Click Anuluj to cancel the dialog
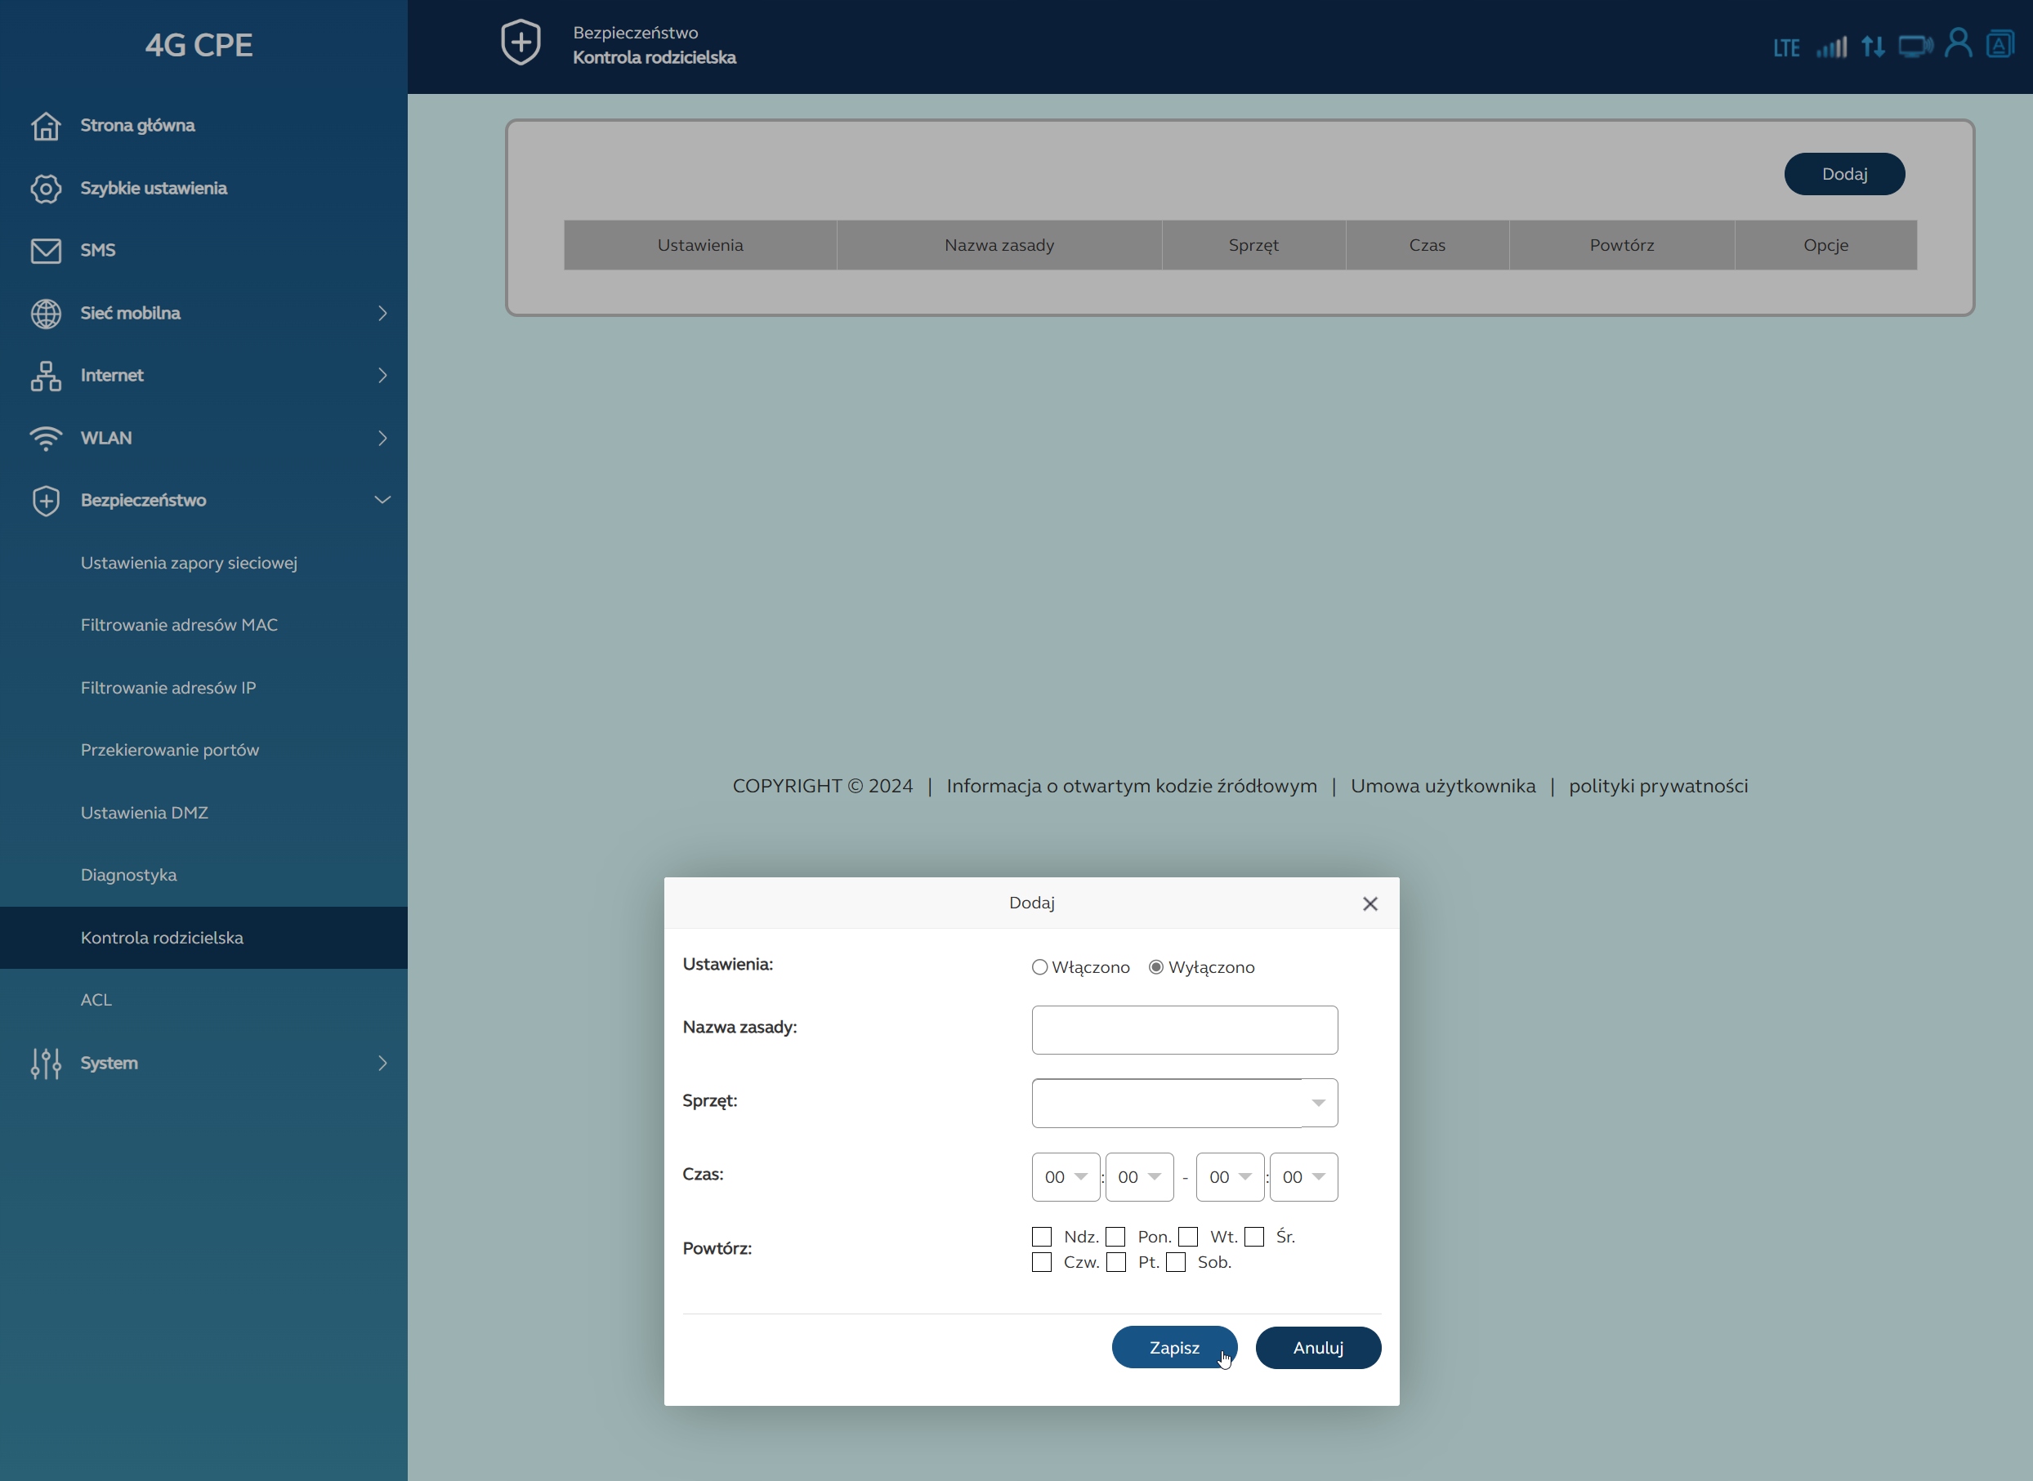 click(x=1317, y=1347)
